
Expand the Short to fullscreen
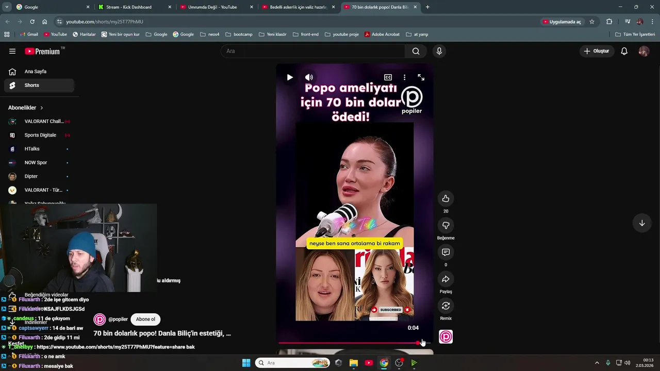421,77
